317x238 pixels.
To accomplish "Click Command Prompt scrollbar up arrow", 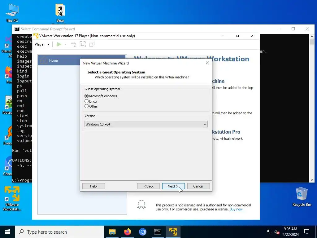I will coord(312,37).
